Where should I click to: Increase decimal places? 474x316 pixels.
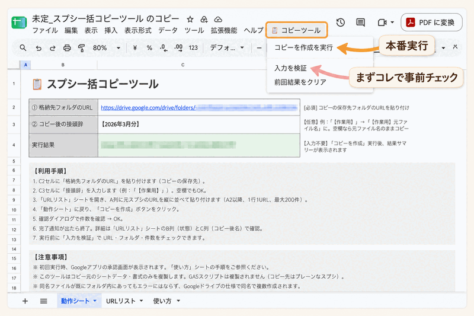(178, 48)
